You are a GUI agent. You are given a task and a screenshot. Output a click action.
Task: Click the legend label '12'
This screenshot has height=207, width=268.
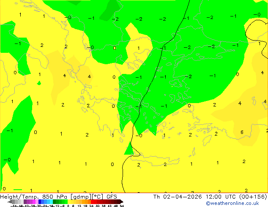(79, 206)
